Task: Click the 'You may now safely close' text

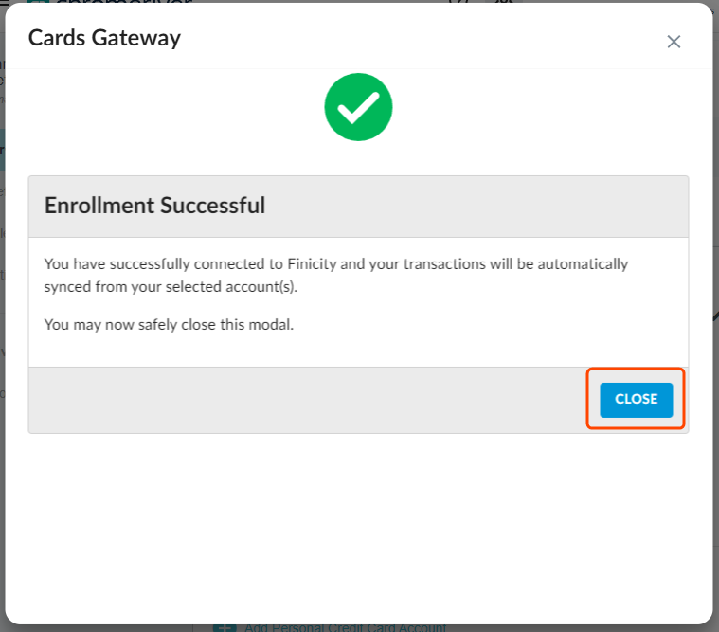Action: tap(169, 325)
